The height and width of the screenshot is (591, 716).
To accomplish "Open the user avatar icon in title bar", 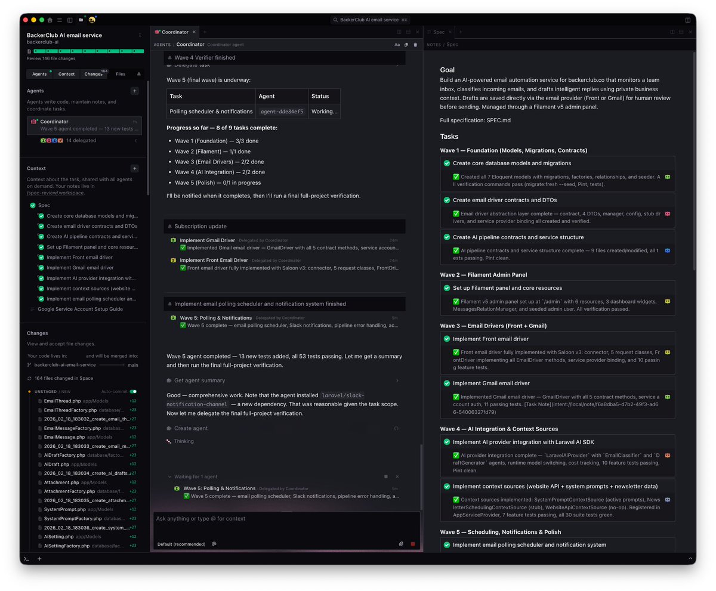I will pos(92,20).
